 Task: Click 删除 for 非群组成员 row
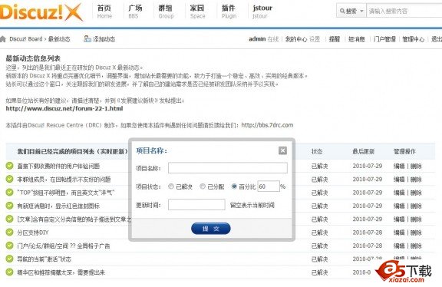416,180
